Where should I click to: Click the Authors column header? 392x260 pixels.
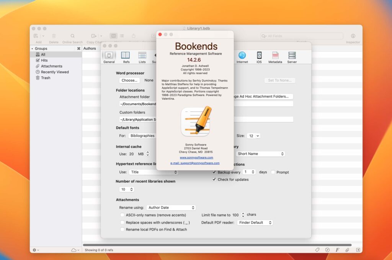click(x=90, y=48)
